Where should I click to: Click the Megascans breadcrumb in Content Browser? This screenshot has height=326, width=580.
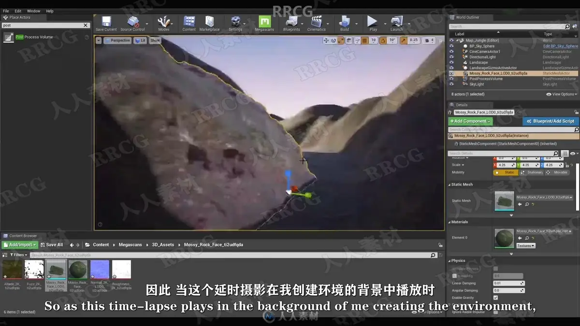[x=130, y=245]
